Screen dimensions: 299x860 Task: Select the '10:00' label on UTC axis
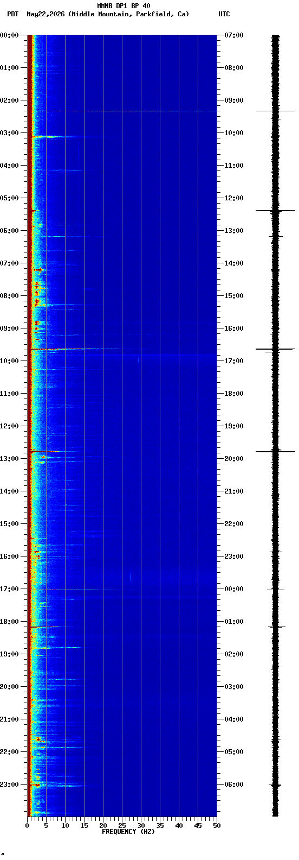[x=234, y=133]
